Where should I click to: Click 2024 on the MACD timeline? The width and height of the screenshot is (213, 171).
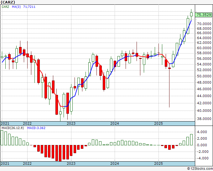pos(115,163)
